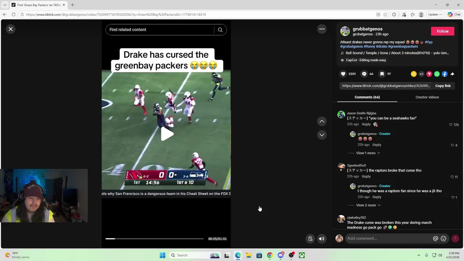Open the #fyp hashtag
The width and height of the screenshot is (464, 261).
click(428, 42)
